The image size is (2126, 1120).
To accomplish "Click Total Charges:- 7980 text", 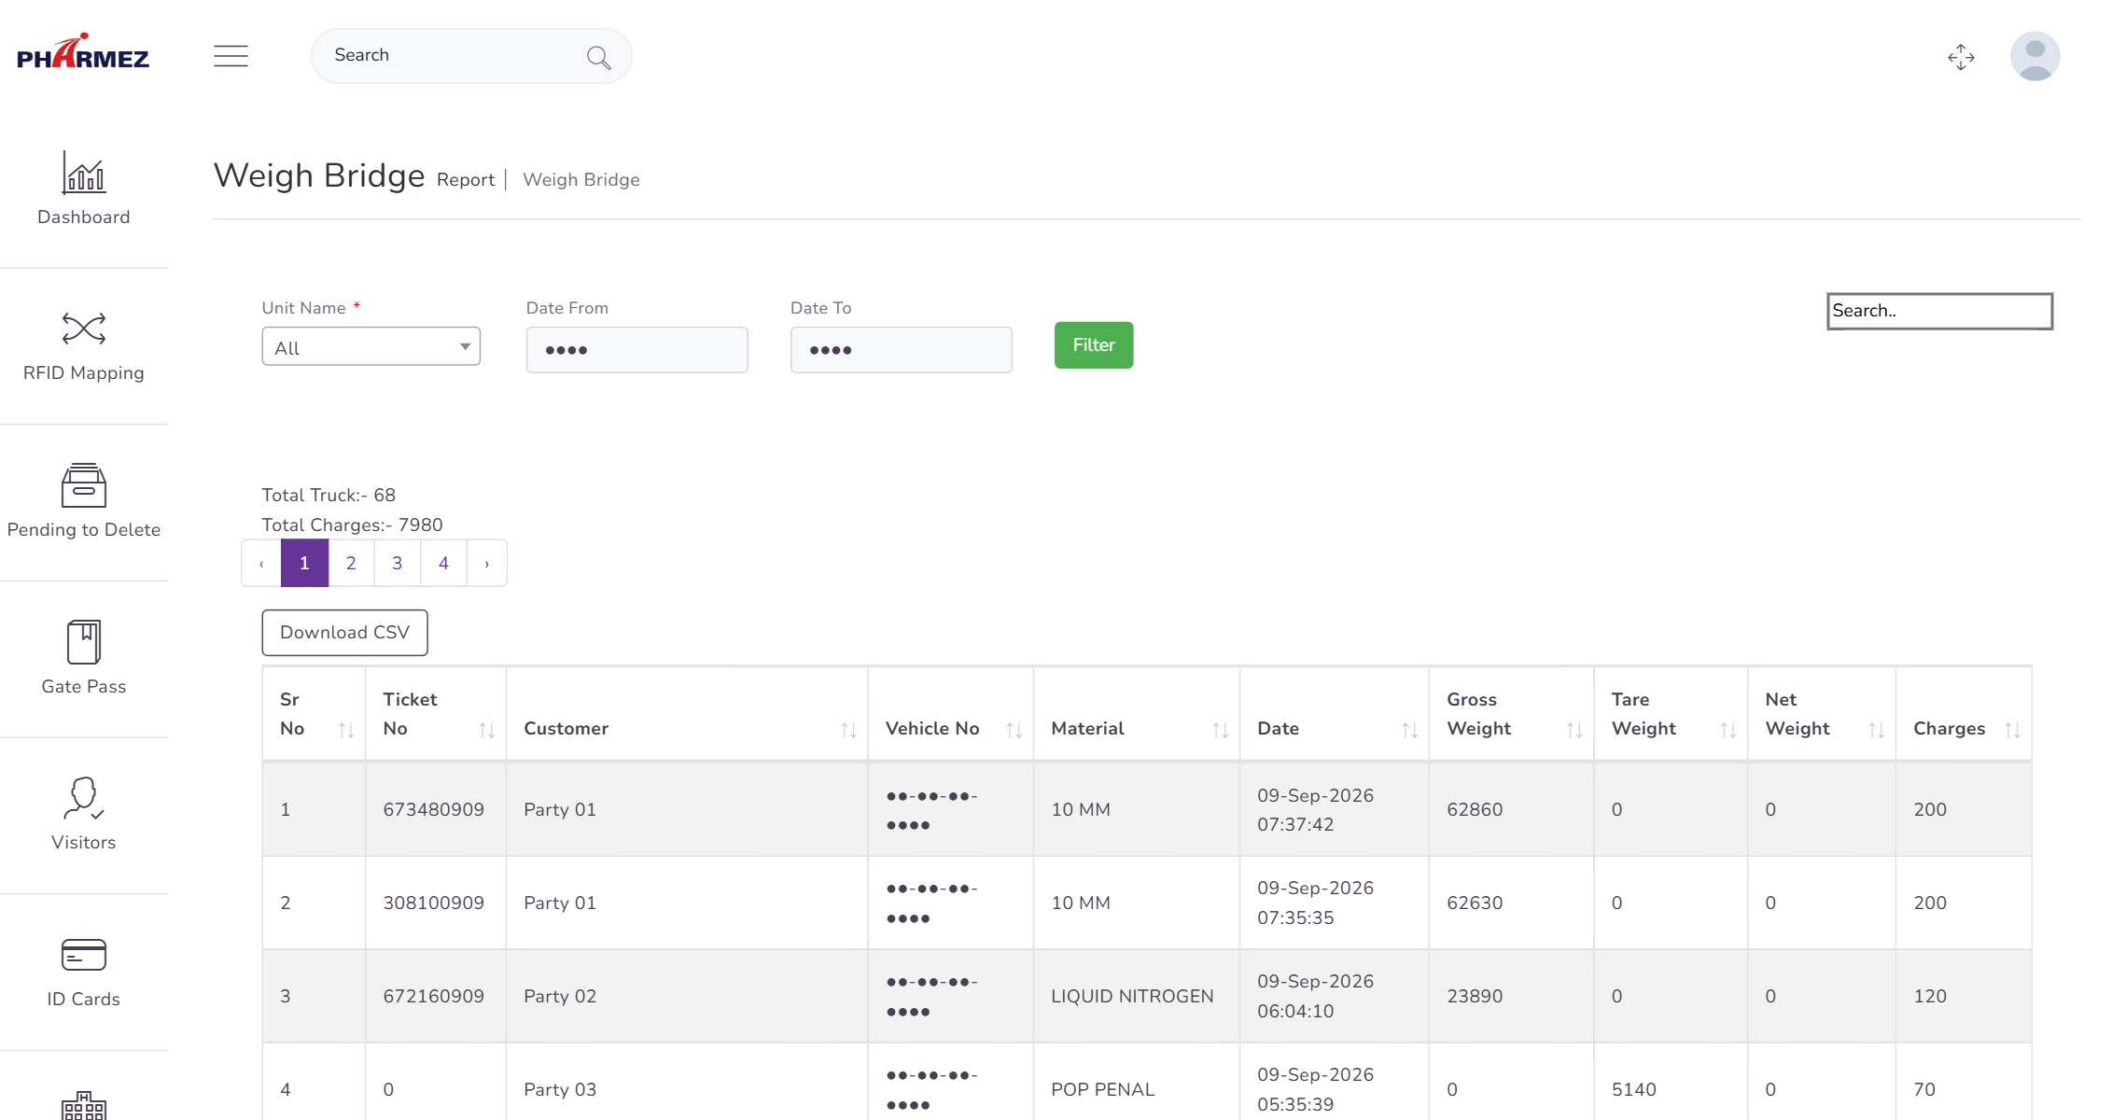I will pos(352,525).
